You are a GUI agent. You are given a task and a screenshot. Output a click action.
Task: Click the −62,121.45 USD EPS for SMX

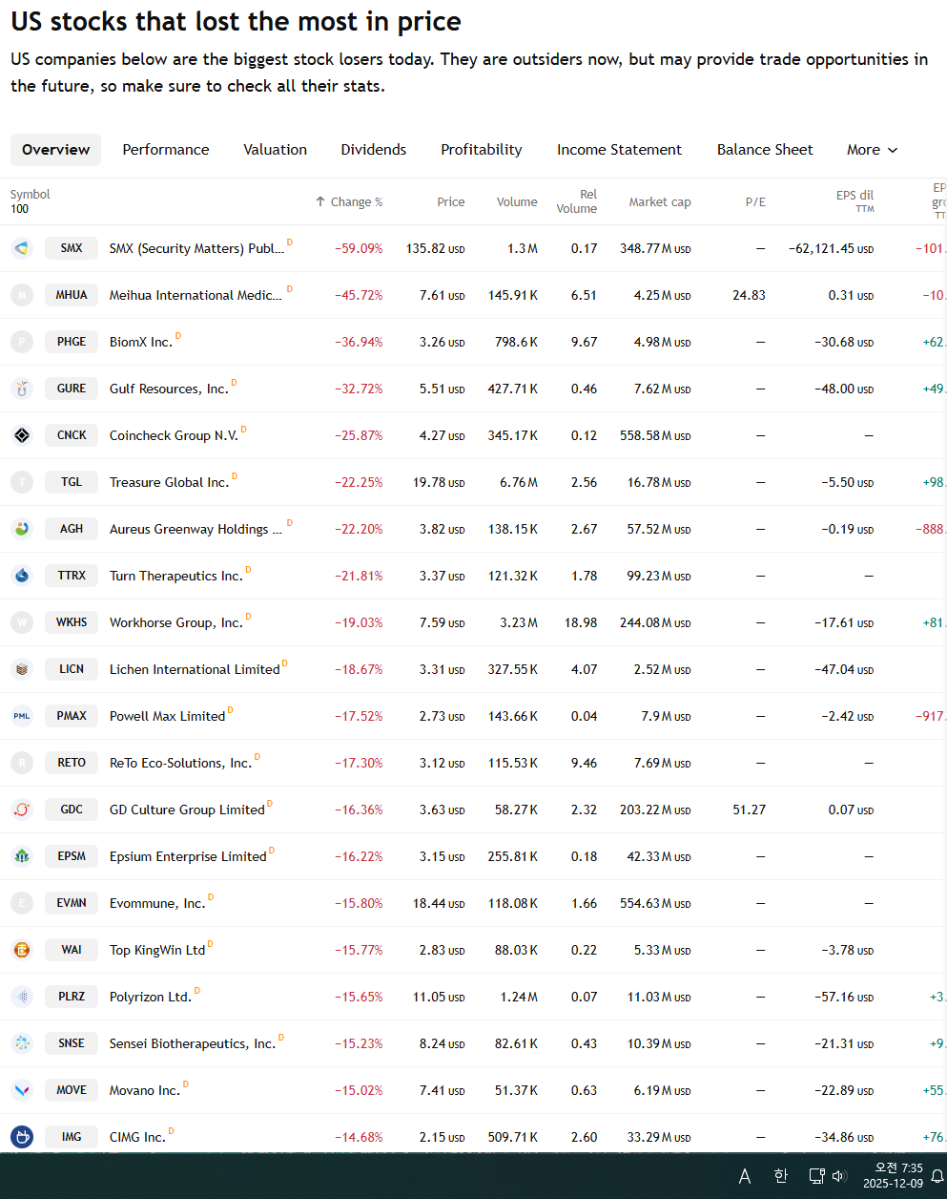click(x=832, y=248)
